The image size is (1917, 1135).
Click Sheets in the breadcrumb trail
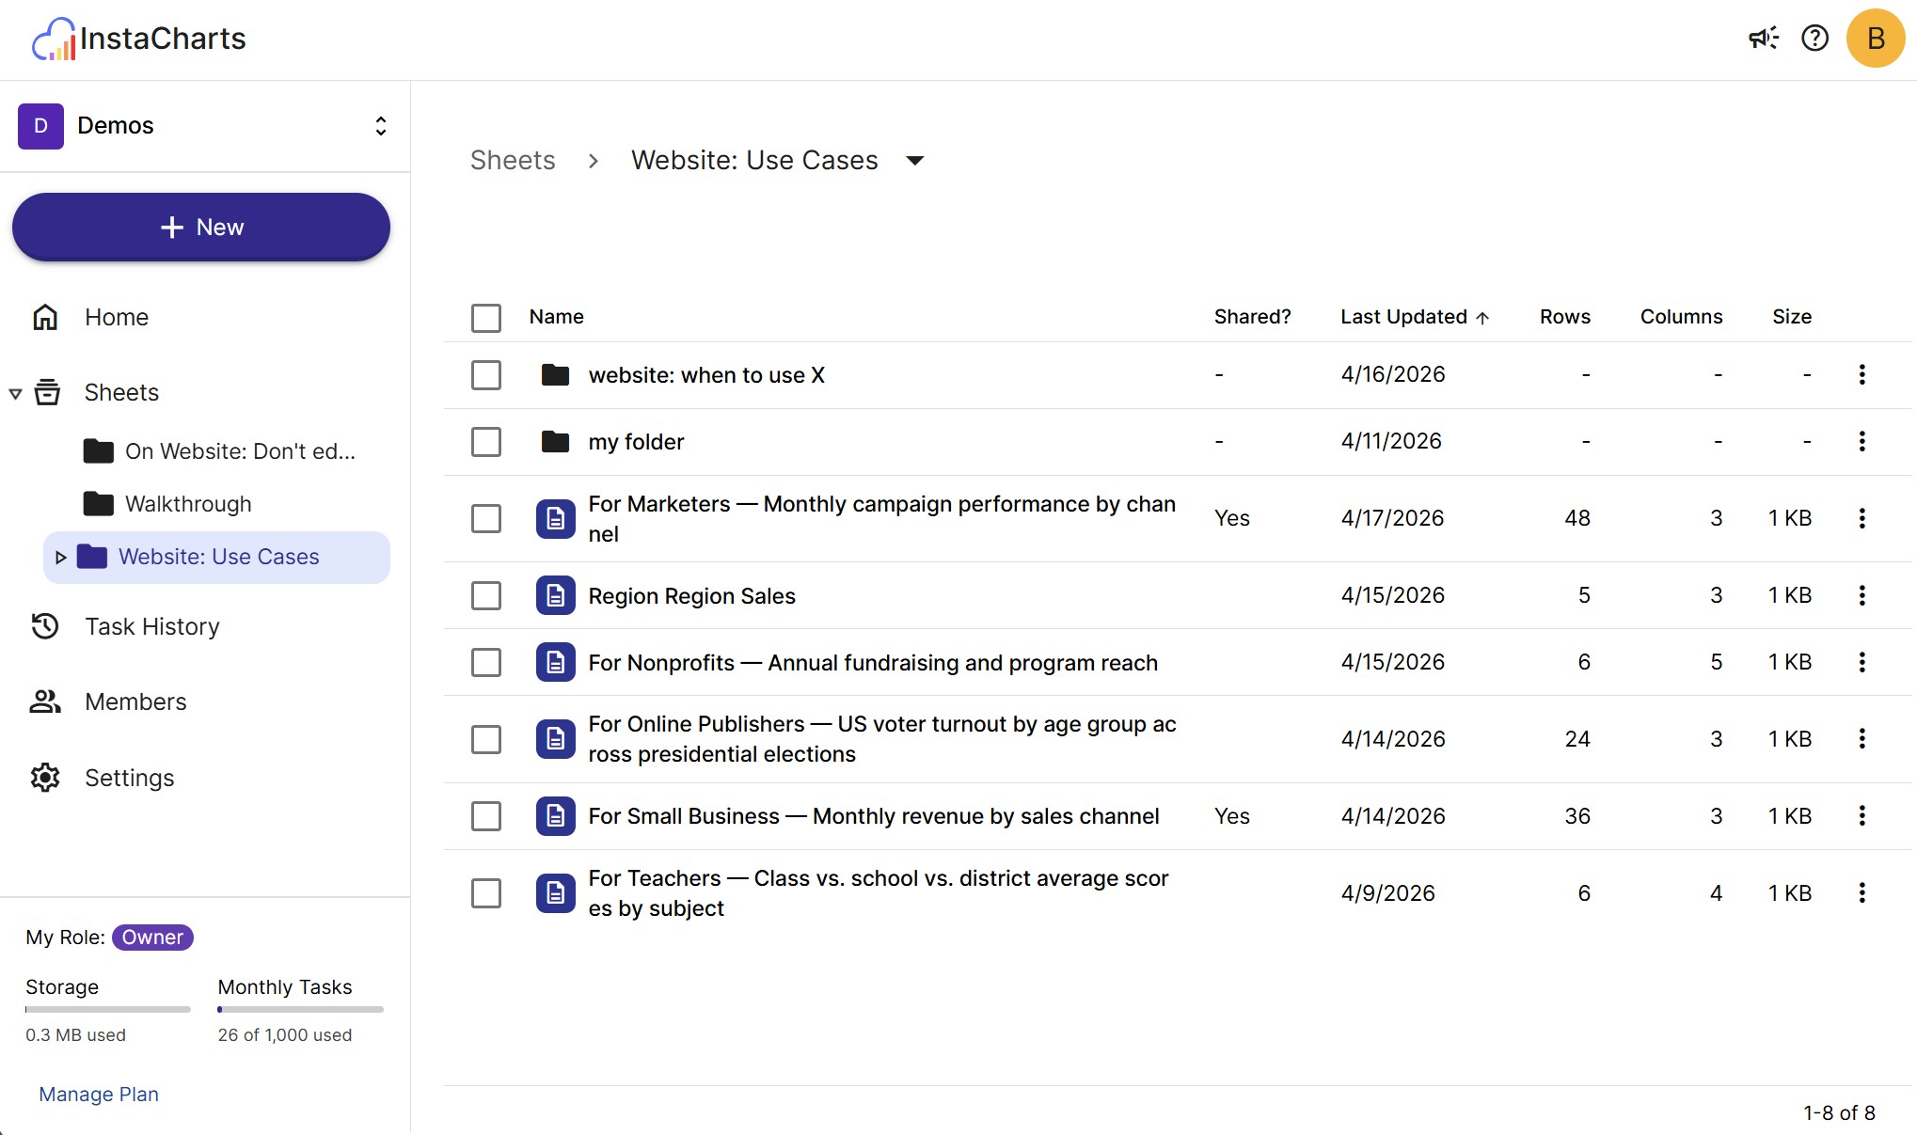pyautogui.click(x=512, y=160)
